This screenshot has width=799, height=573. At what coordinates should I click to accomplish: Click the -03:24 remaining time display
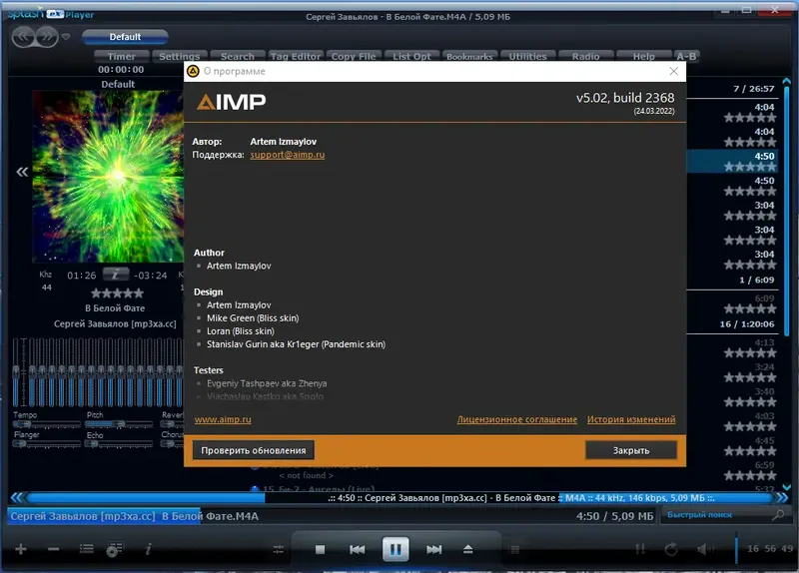point(151,276)
